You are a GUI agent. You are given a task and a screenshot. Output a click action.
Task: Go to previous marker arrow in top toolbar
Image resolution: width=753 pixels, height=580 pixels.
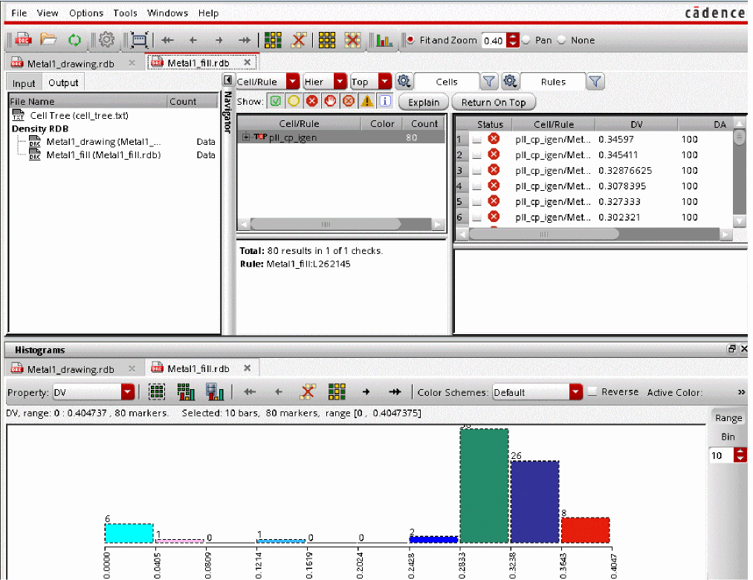point(193,40)
